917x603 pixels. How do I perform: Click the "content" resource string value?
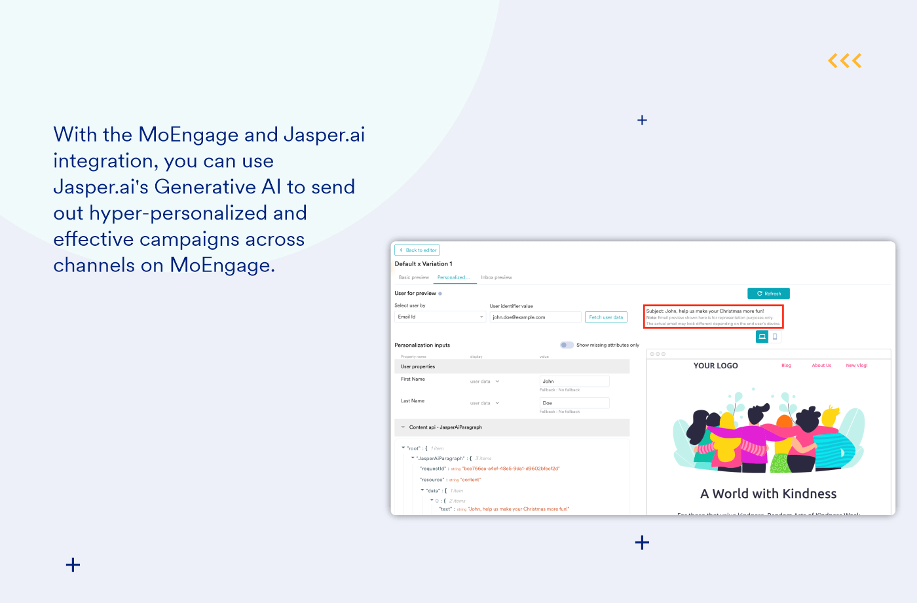click(470, 480)
